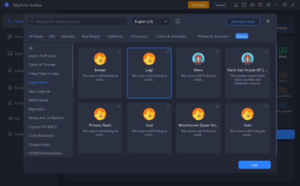Focus the search keyword field
Viewport: 300px width, 186px height.
[x=78, y=21]
